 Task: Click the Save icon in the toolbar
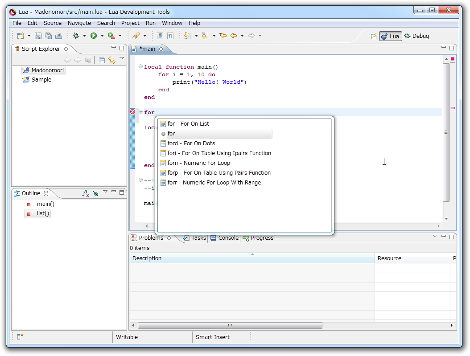(x=38, y=36)
